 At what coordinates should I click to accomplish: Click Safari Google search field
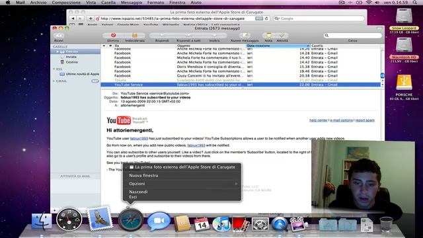[319, 19]
